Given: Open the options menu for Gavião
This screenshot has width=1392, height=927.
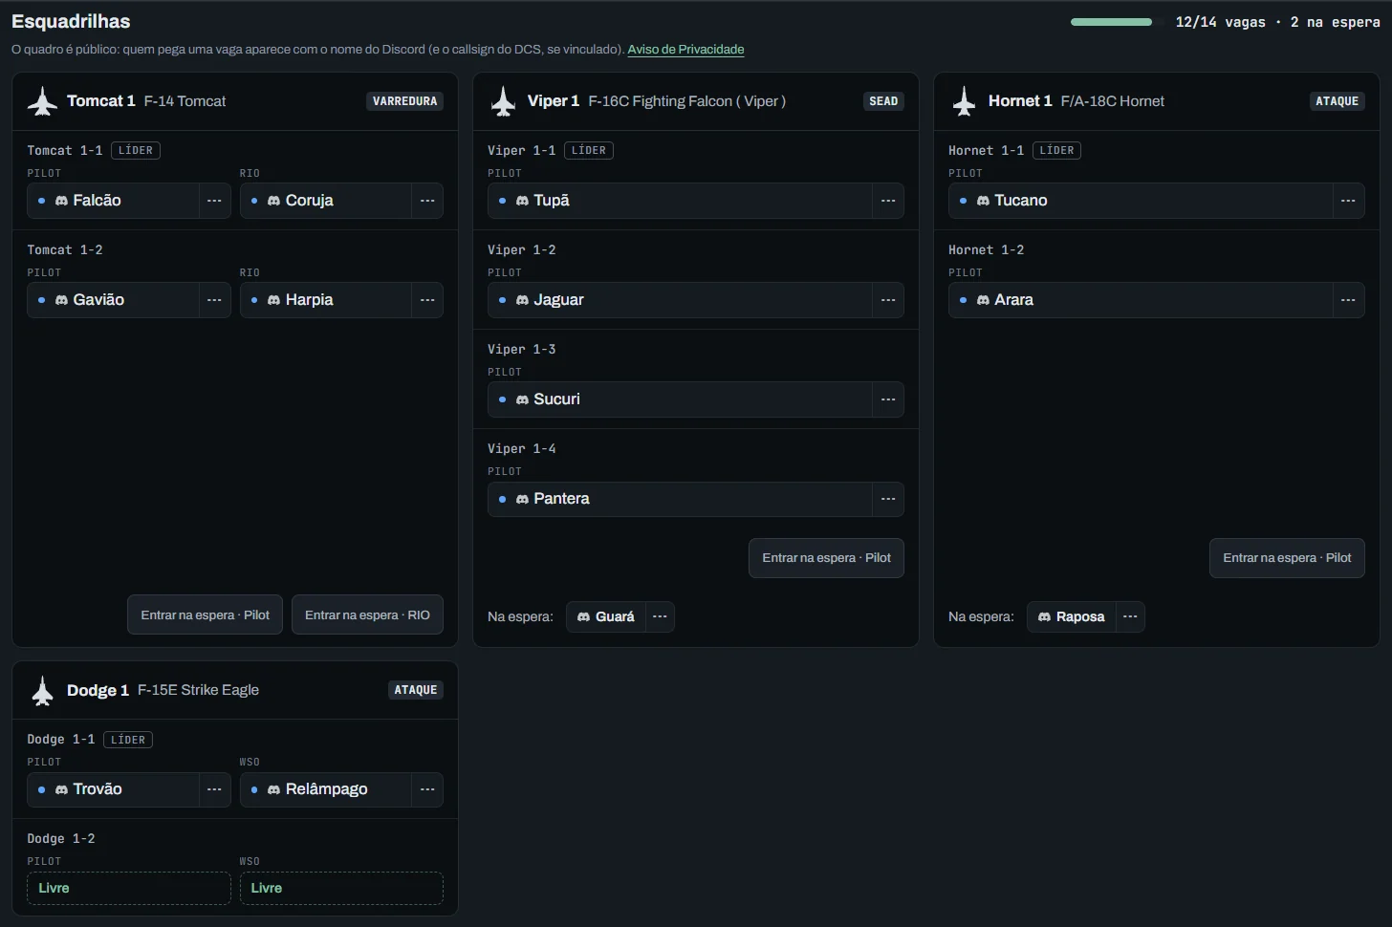Looking at the screenshot, I should click(214, 300).
